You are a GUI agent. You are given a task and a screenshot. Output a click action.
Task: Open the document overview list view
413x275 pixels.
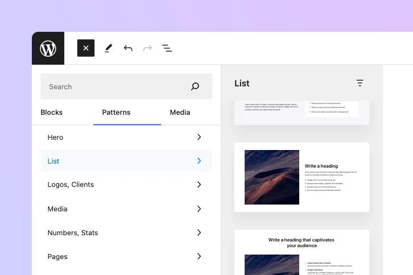click(x=167, y=48)
